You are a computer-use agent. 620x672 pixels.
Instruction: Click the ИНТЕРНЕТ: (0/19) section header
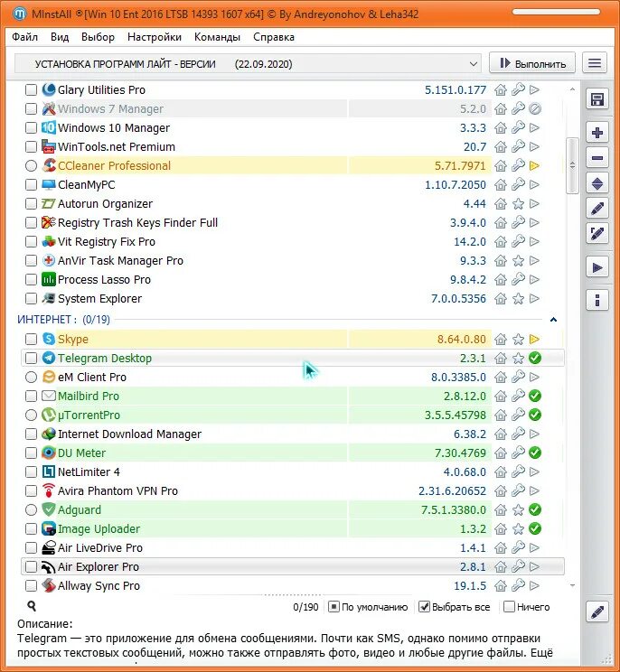(x=63, y=319)
